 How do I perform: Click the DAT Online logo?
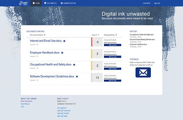(23, 3)
